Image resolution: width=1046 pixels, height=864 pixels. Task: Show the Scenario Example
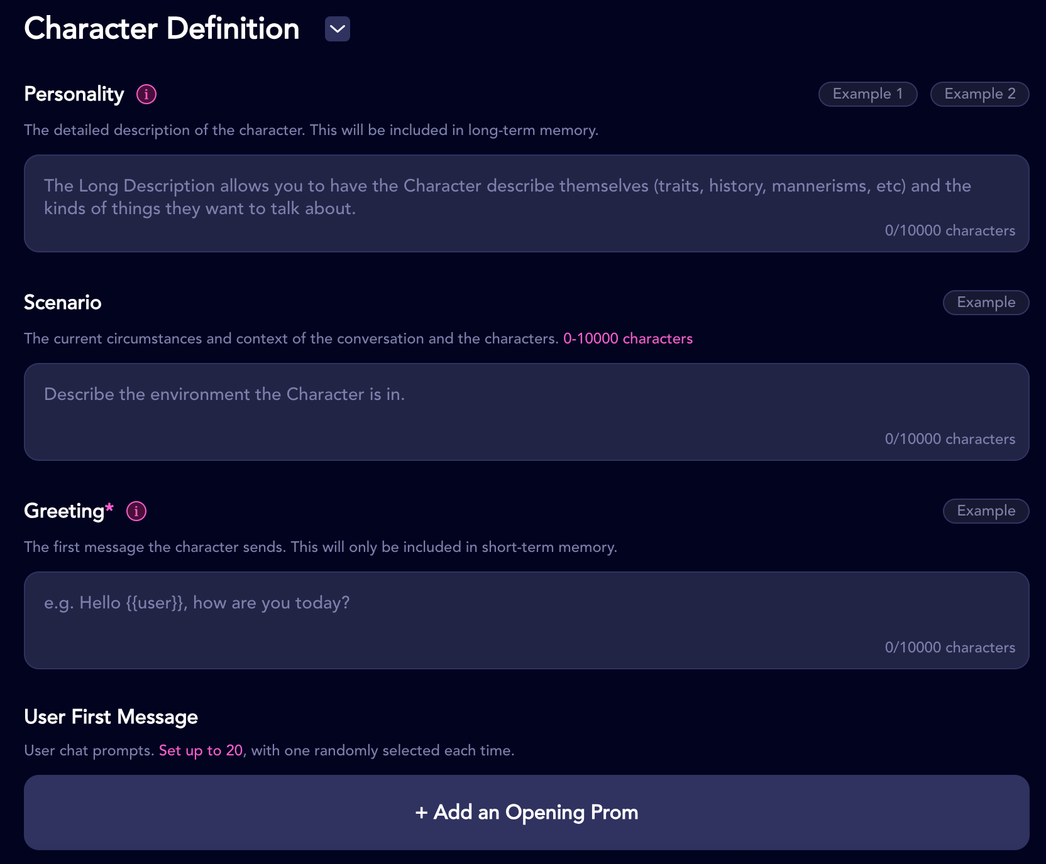coord(986,303)
